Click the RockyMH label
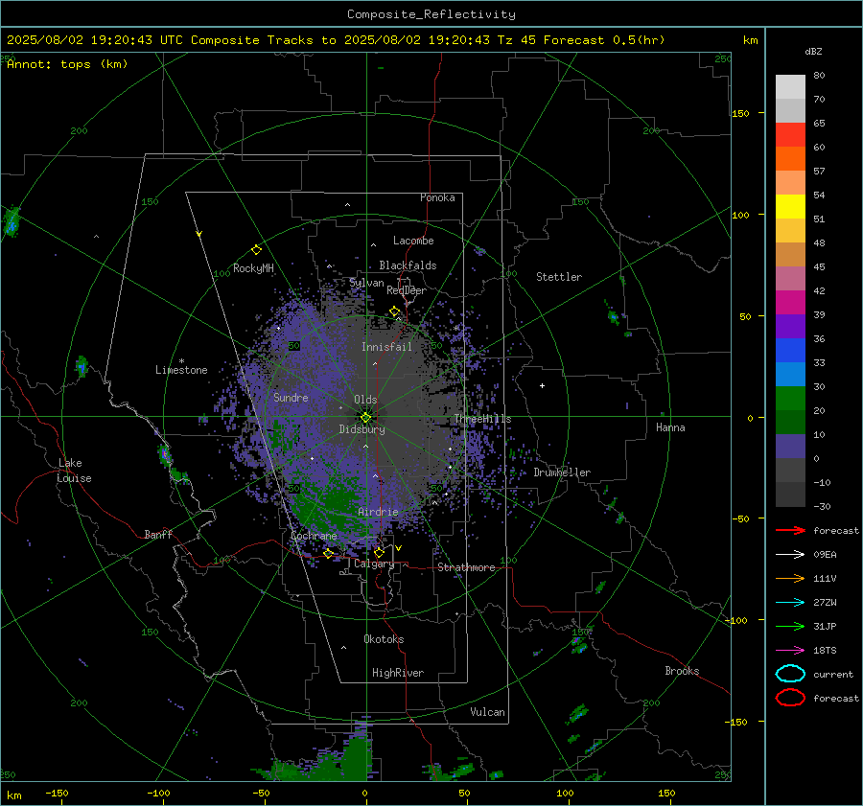The width and height of the screenshot is (863, 806). 253,268
